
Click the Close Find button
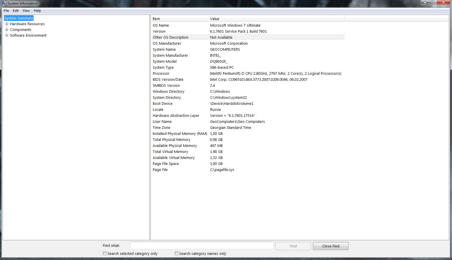[331, 246]
